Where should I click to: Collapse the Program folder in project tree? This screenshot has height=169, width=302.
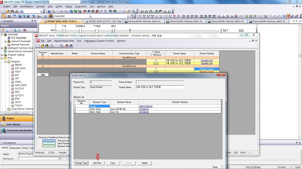(5, 62)
